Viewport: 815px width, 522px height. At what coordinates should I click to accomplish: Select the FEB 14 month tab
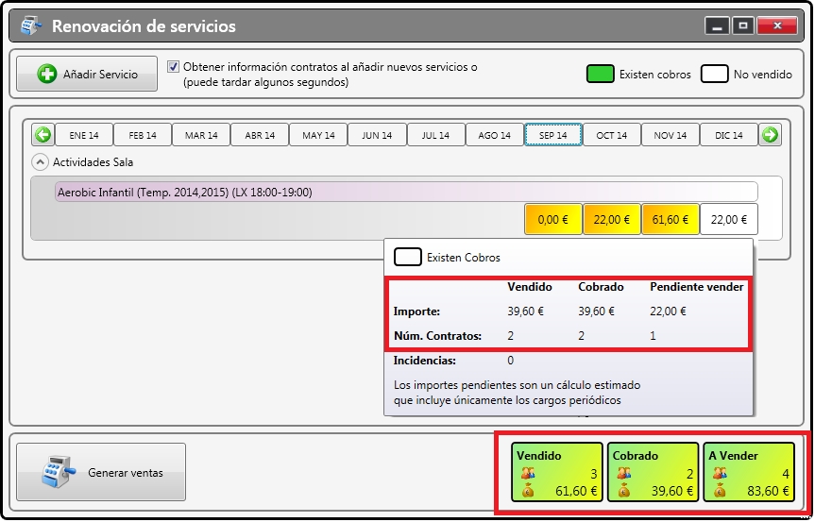pos(143,135)
